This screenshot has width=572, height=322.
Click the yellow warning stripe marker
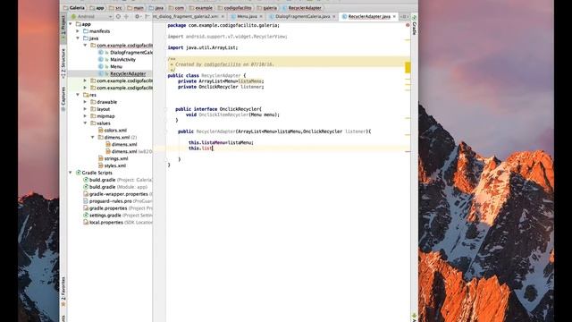(x=408, y=67)
